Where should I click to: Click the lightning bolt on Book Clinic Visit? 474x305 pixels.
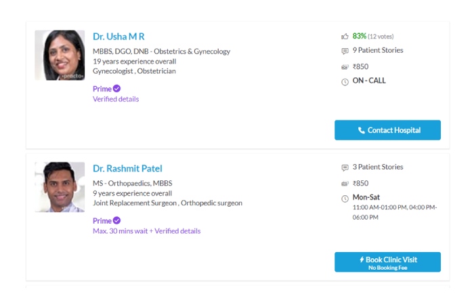pyautogui.click(x=362, y=260)
